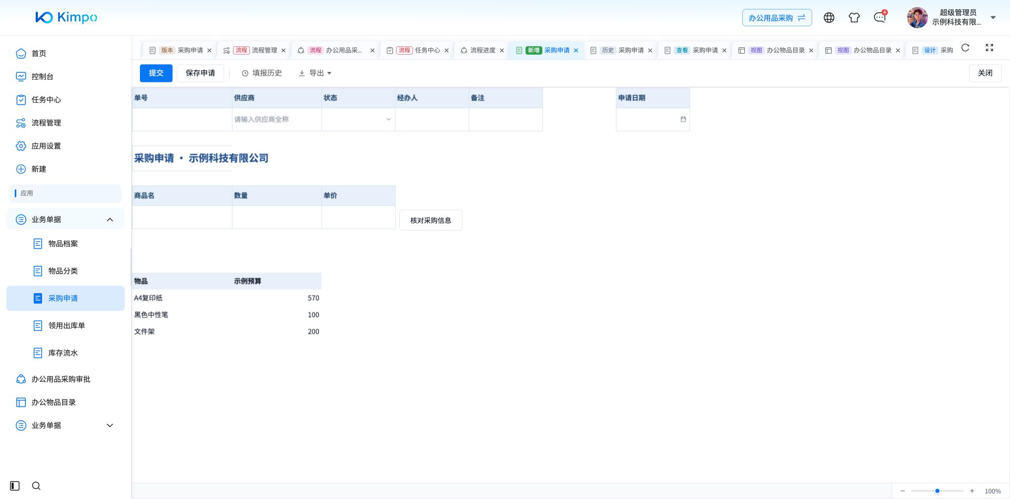The image size is (1010, 499).
Task: Toggle fullscreen mode icon
Action: 989,48
